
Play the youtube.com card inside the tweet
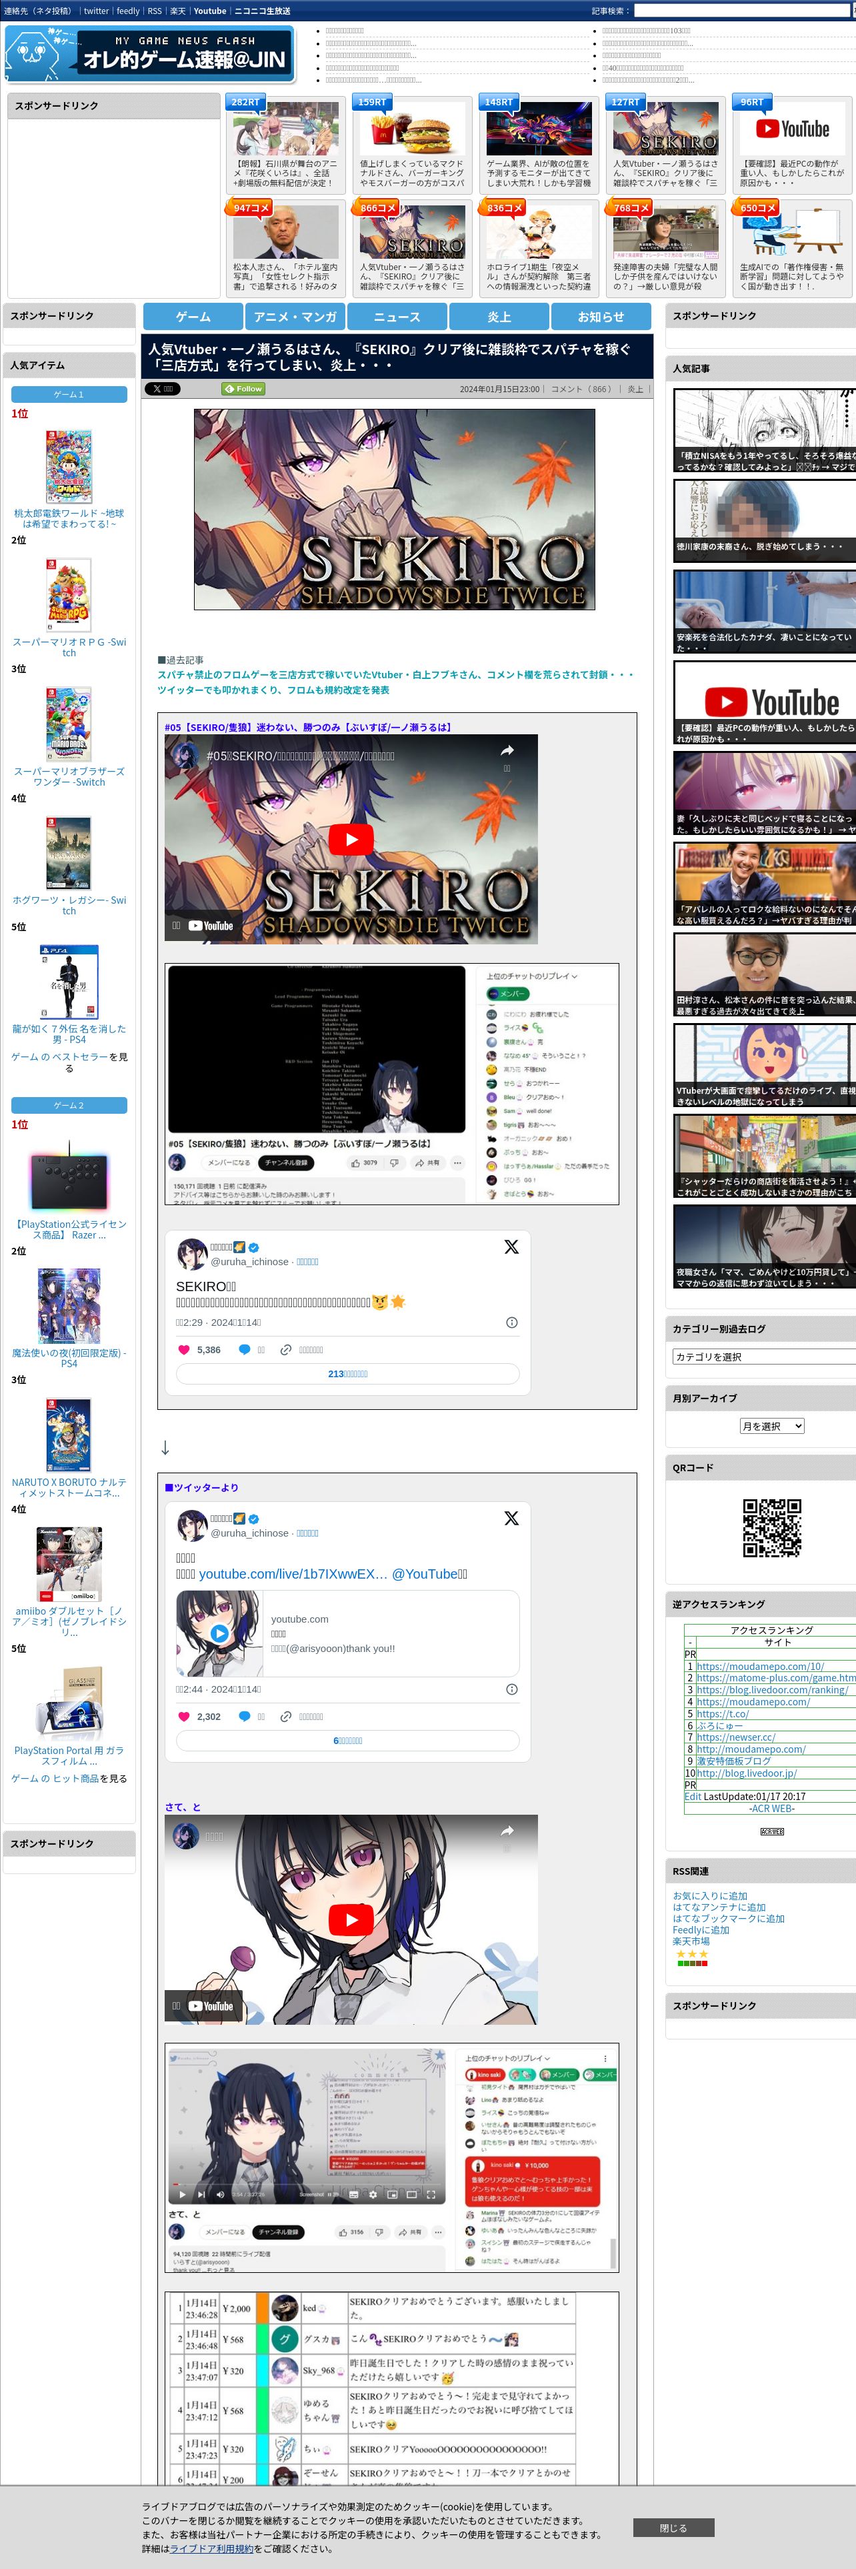219,1633
